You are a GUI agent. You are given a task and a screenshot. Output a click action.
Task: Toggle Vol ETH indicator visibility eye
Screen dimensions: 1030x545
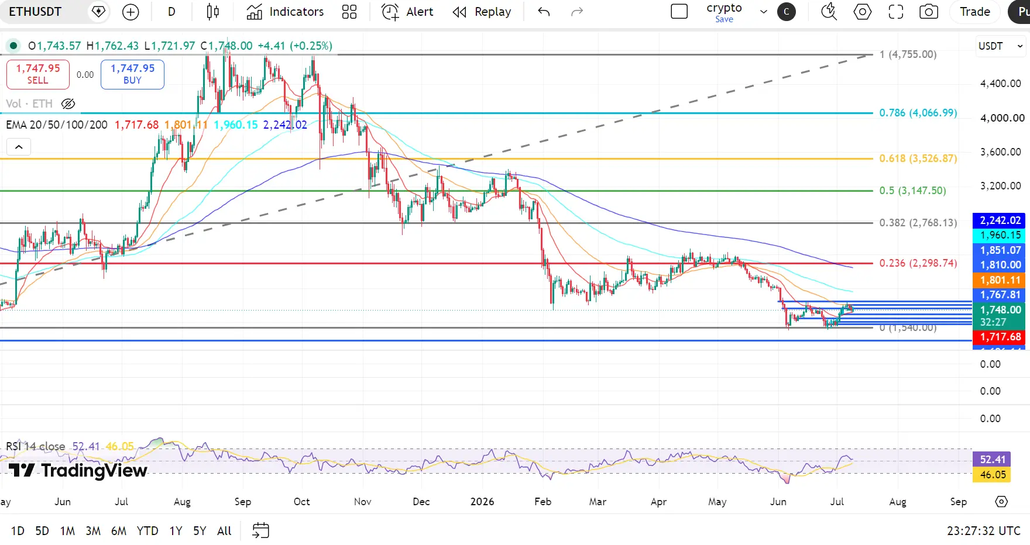pyautogui.click(x=68, y=104)
